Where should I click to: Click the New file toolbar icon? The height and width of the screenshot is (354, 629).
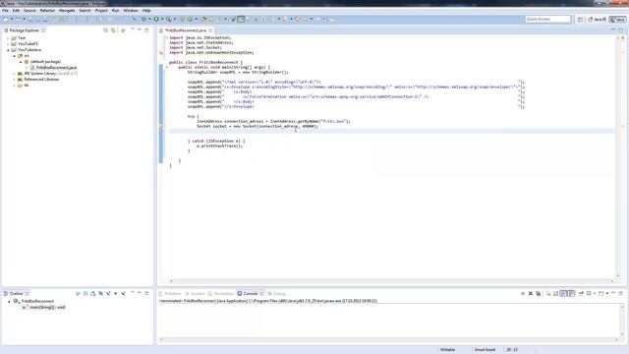tap(6, 19)
